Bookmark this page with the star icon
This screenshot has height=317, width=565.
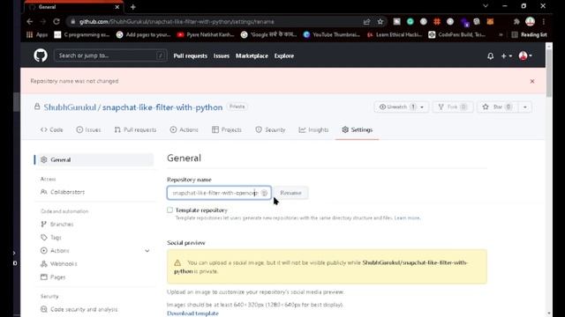[x=380, y=21]
